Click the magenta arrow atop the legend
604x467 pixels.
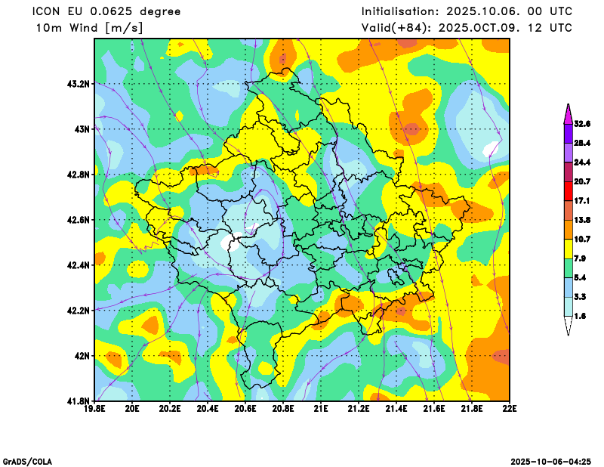point(568,113)
